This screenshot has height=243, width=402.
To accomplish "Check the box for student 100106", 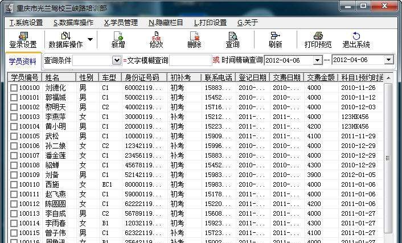I will pos(14,146).
